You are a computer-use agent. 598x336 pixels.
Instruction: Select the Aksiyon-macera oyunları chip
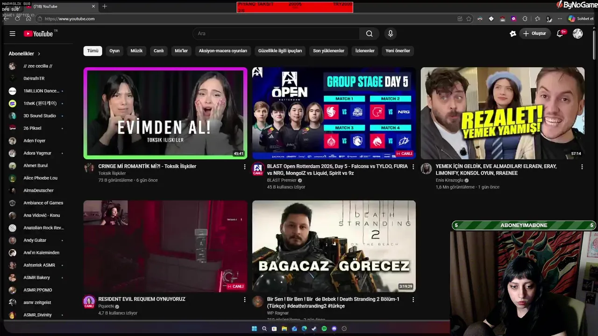click(x=223, y=51)
